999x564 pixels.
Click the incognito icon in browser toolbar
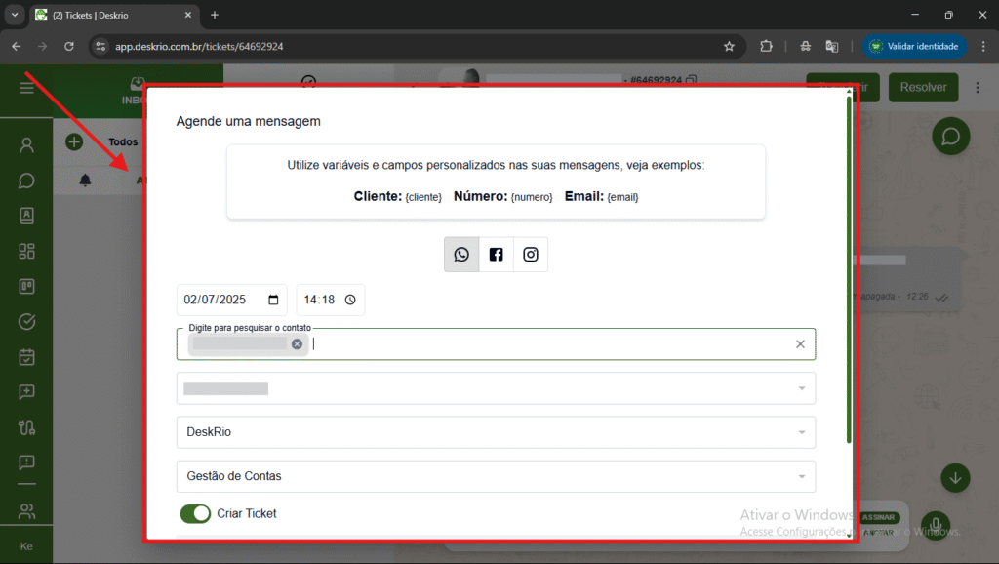[x=805, y=47]
